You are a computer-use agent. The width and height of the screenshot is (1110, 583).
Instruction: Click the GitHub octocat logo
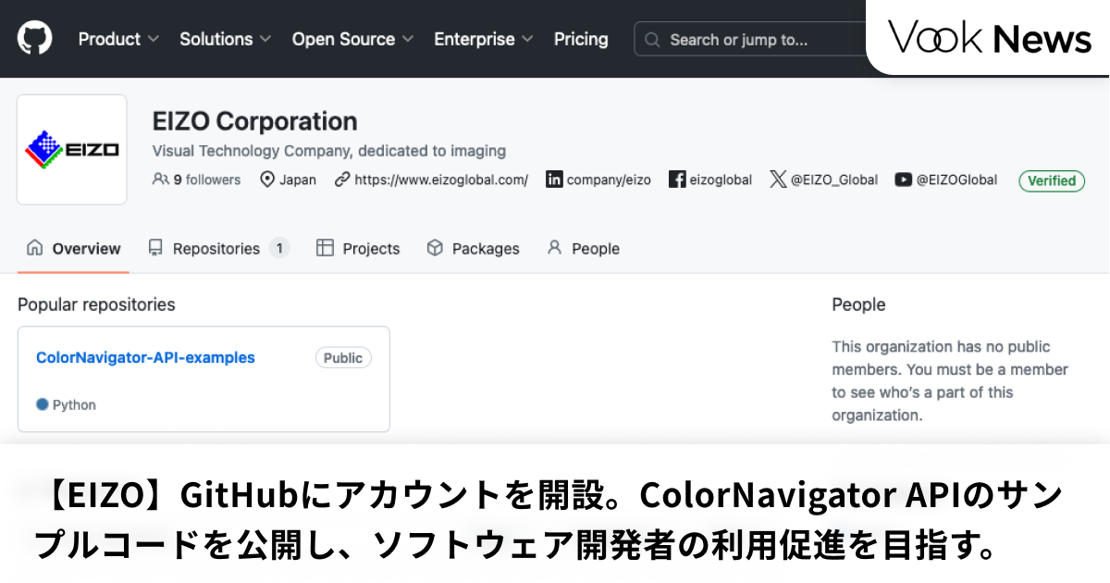(x=35, y=39)
